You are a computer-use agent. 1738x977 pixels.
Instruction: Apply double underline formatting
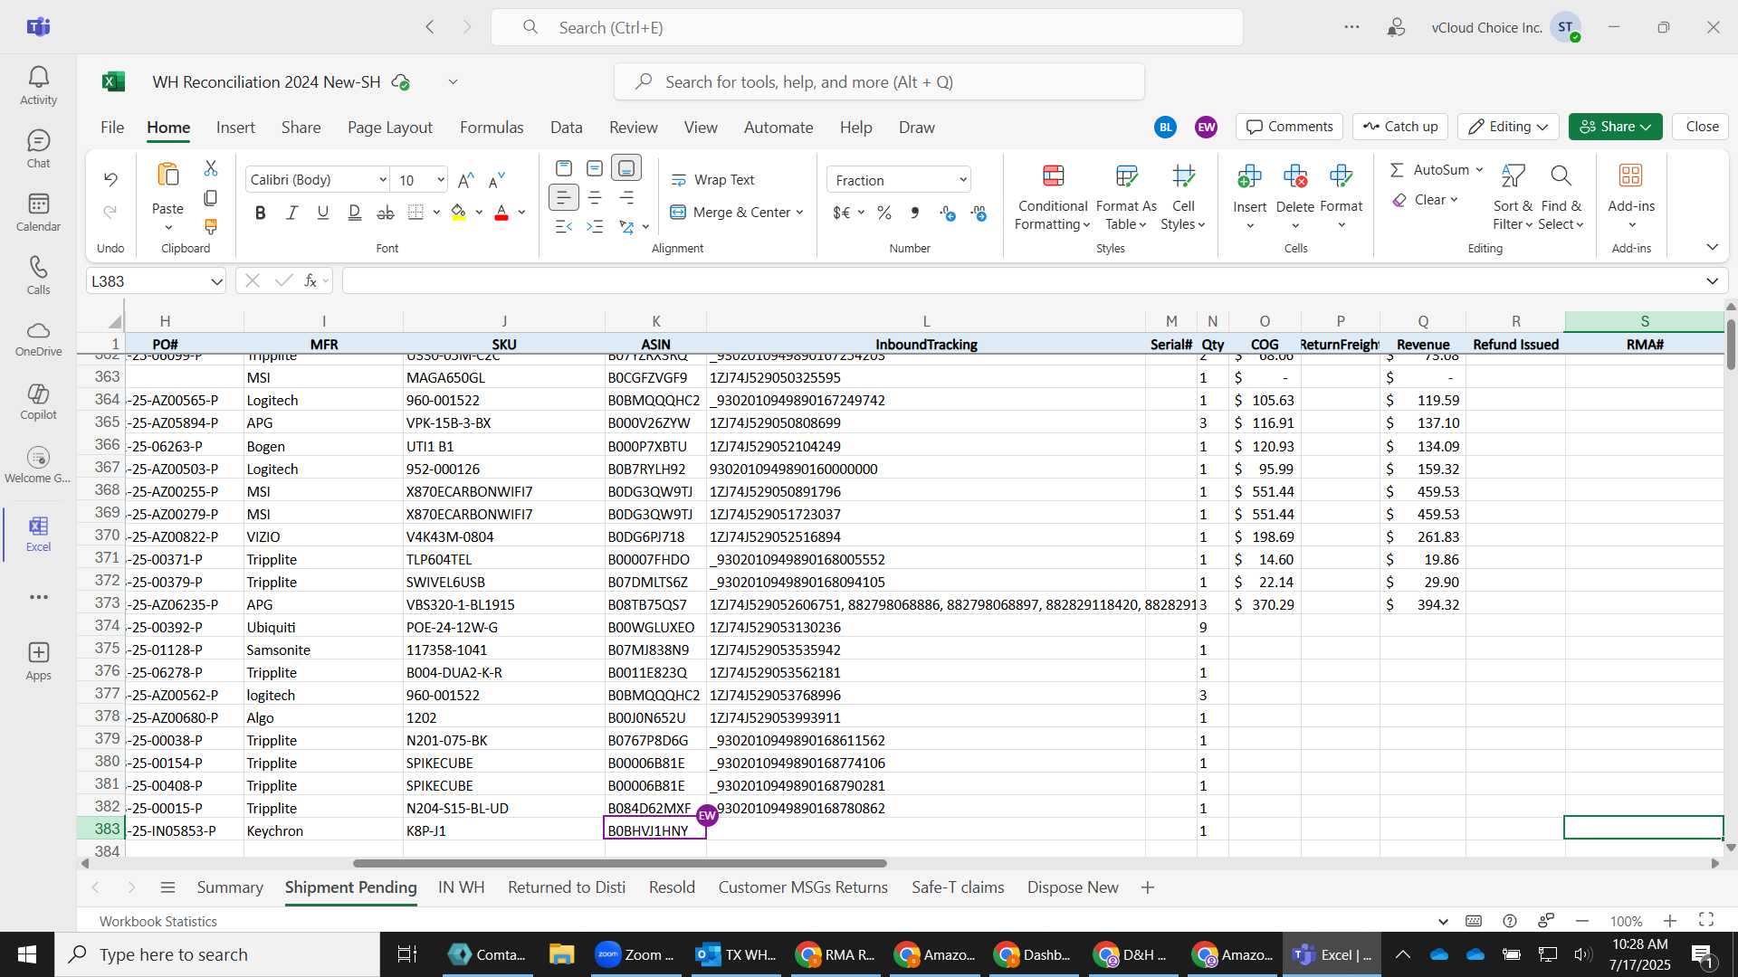tap(354, 213)
